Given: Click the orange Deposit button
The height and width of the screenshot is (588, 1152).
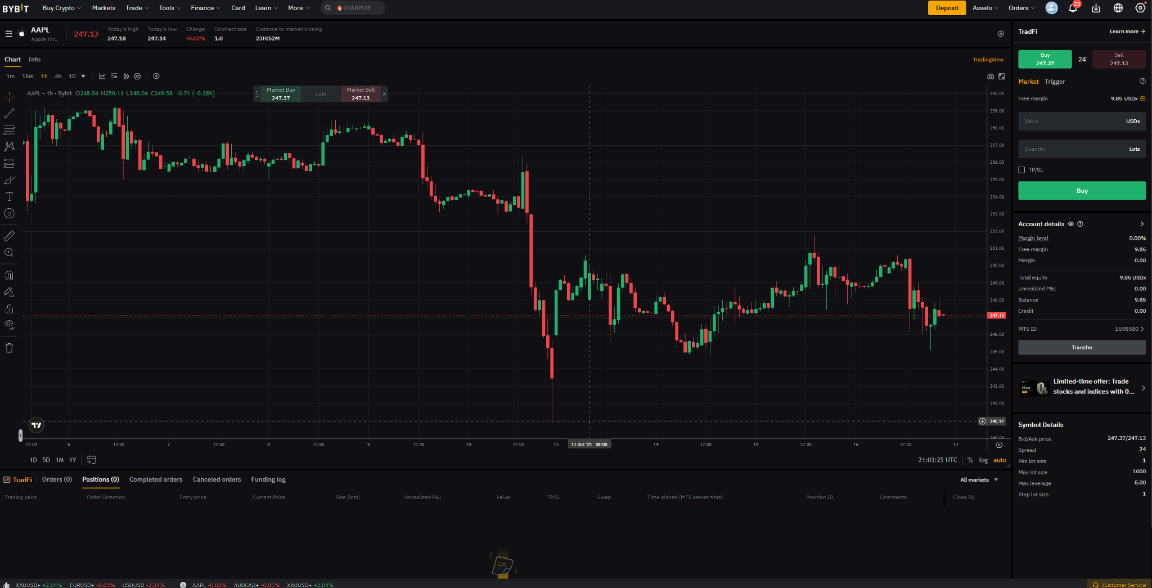Looking at the screenshot, I should click(947, 8).
